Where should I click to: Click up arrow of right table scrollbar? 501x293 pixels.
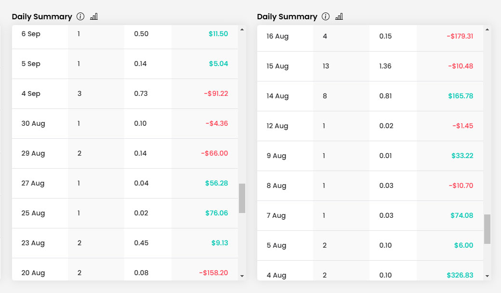pos(487,30)
